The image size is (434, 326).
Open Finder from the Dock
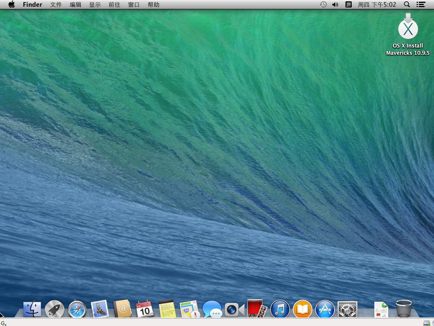pos(32,309)
